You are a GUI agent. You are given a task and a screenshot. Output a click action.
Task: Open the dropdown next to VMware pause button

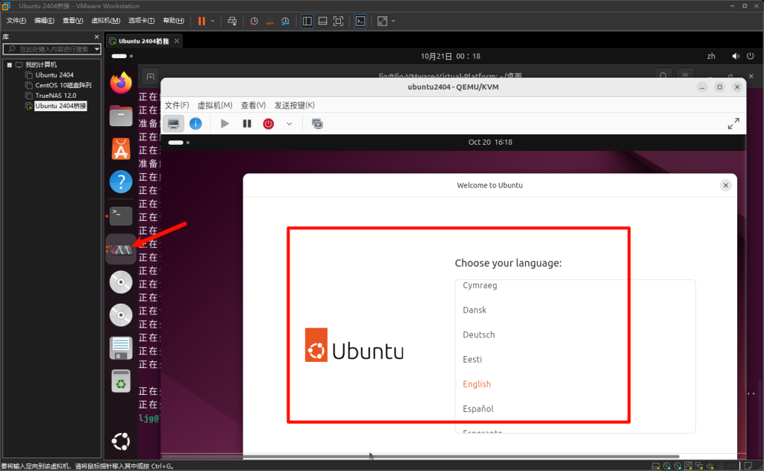coord(213,21)
